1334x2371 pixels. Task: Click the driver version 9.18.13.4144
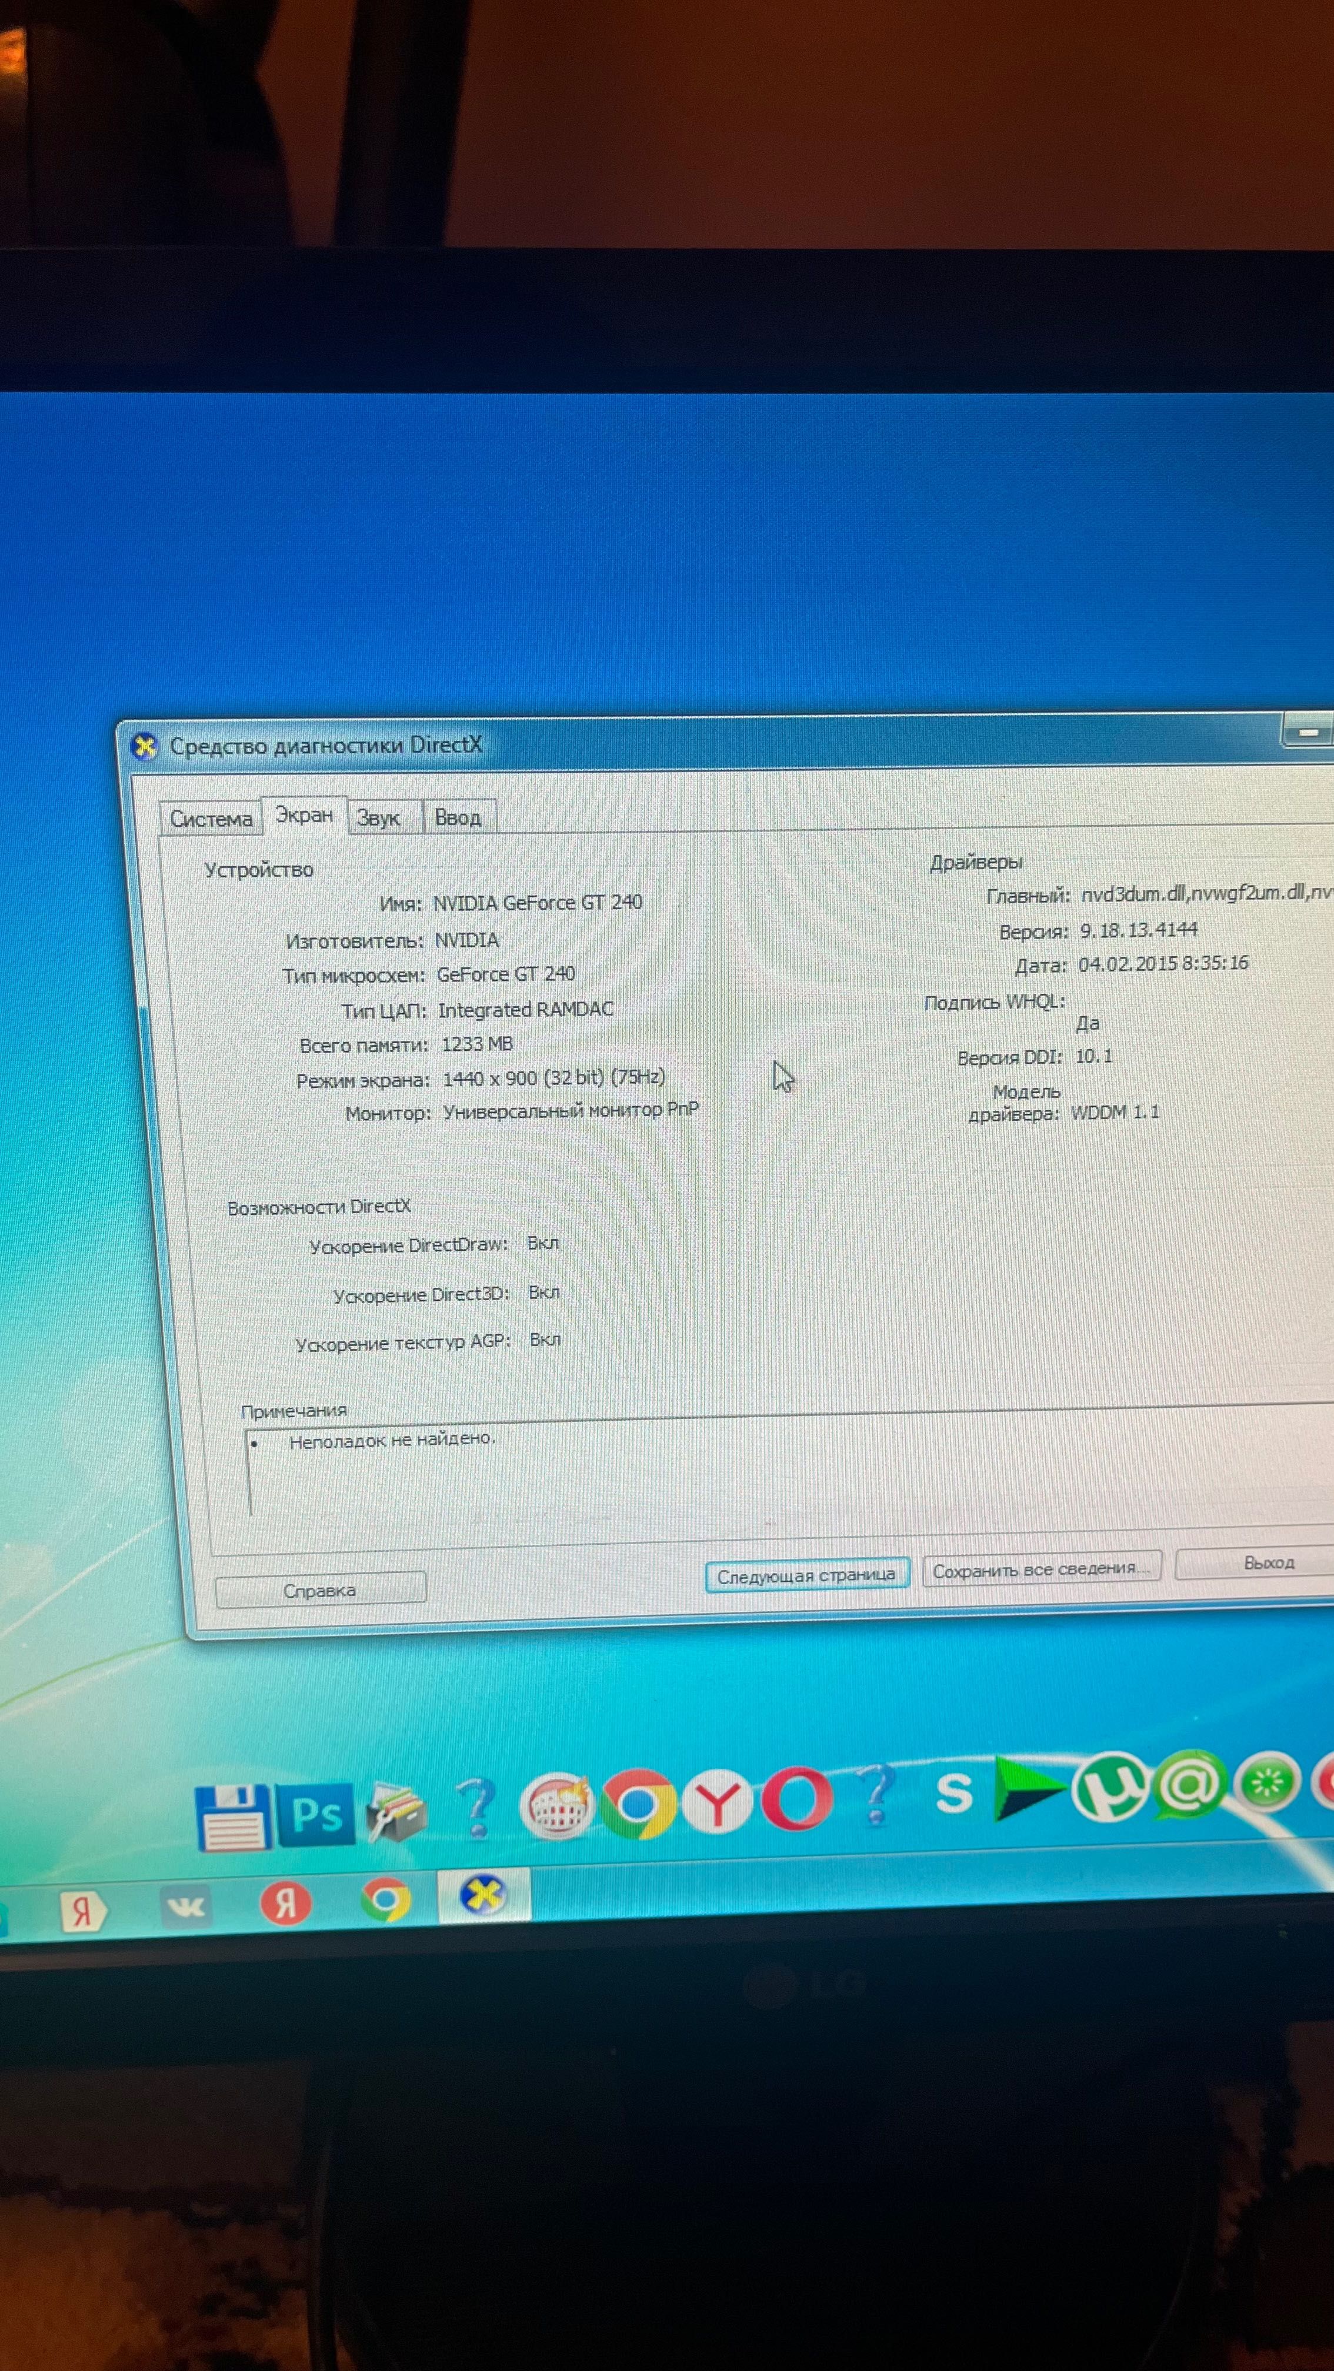[1139, 930]
